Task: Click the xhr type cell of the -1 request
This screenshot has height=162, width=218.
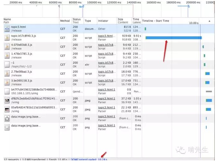Action: point(87,64)
